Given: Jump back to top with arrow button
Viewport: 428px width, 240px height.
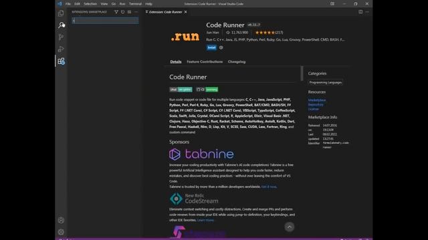Looking at the screenshot, I should [290, 227].
